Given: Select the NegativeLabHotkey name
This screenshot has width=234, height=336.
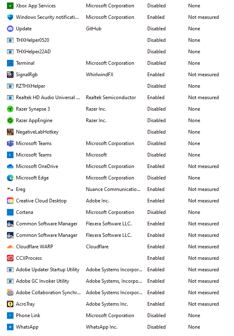Looking at the screenshot, I should 37,132.
